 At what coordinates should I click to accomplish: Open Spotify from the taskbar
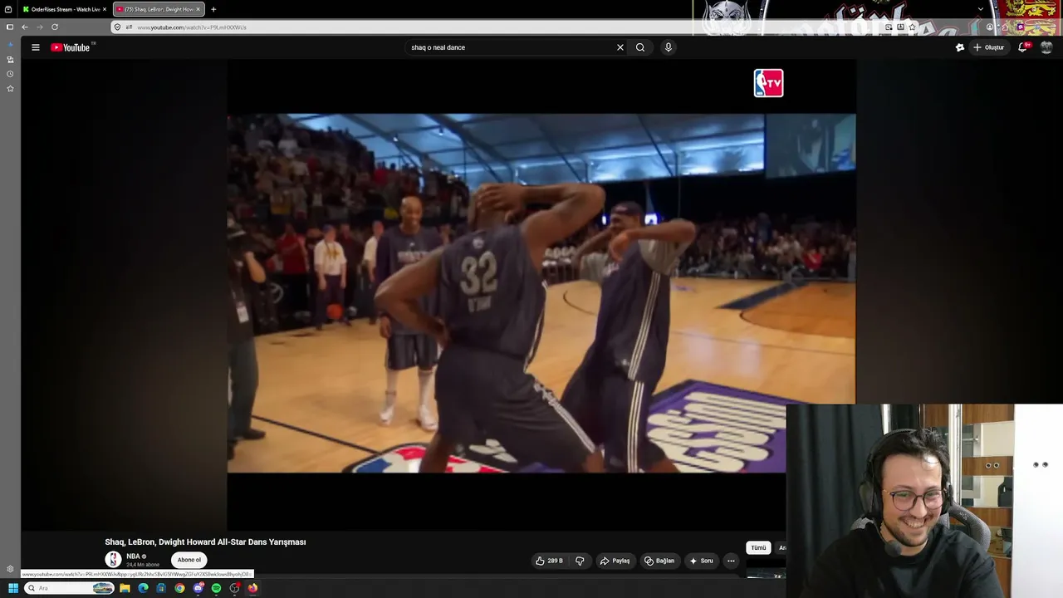click(x=216, y=588)
